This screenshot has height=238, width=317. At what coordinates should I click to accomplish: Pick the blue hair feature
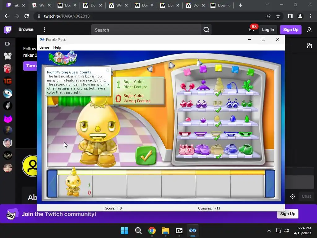[232, 86]
